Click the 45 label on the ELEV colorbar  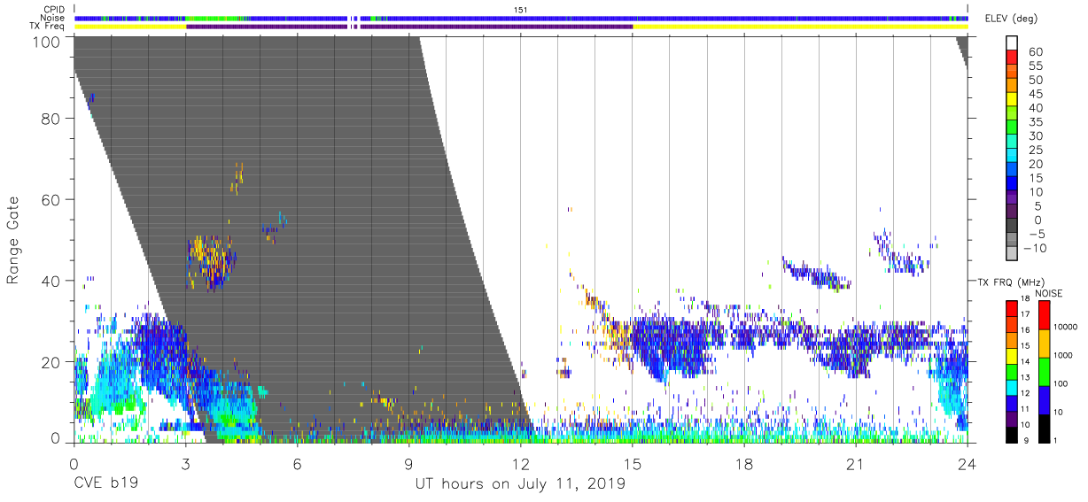1035,94
